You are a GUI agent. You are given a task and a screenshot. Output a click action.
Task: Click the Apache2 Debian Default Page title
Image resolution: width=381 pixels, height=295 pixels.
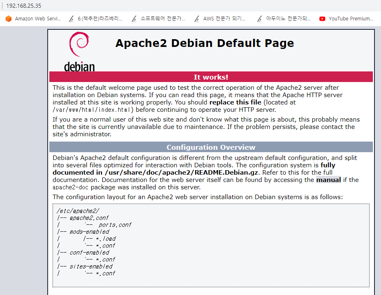pos(205,43)
